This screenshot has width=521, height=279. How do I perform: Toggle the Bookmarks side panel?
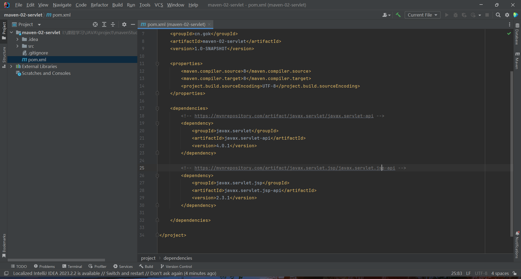click(x=4, y=245)
